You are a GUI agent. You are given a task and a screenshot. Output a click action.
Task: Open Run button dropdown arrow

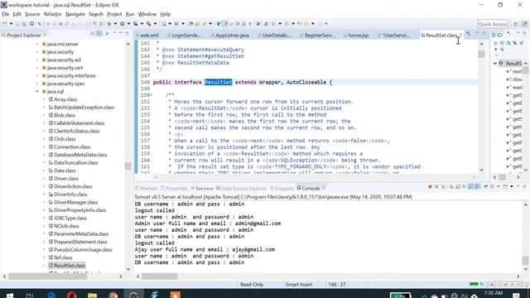coord(128,24)
